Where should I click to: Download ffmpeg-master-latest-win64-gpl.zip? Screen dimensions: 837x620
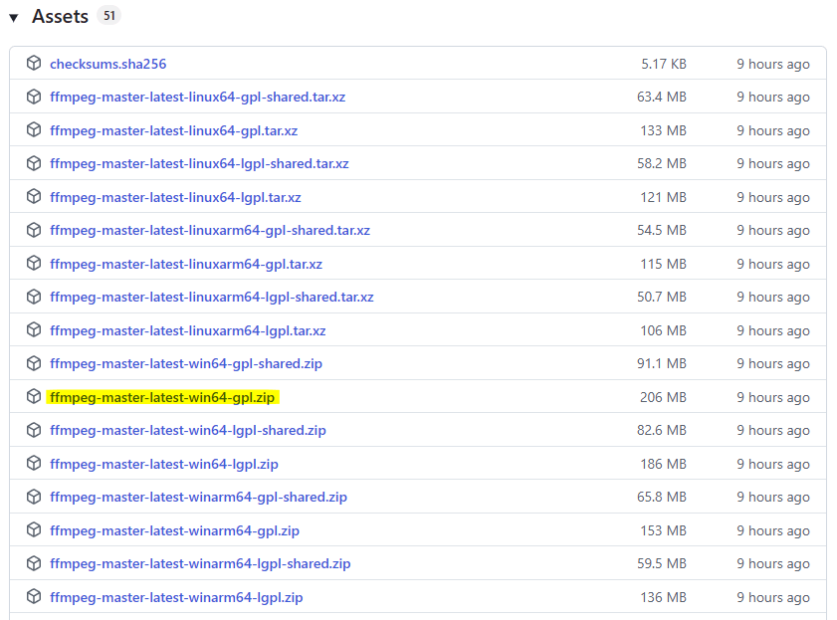pos(162,397)
